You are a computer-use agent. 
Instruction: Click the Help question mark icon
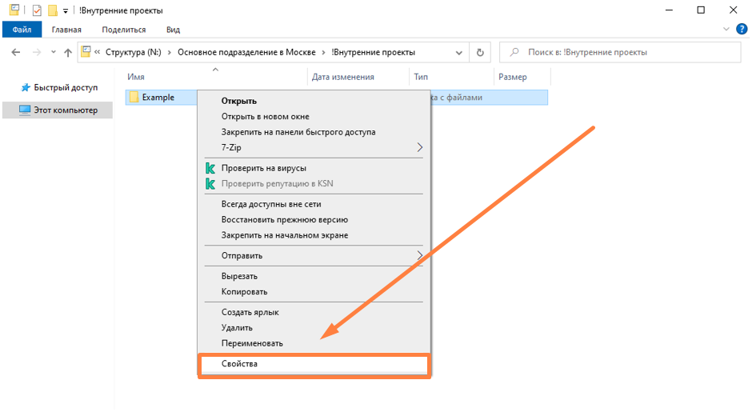point(741,30)
